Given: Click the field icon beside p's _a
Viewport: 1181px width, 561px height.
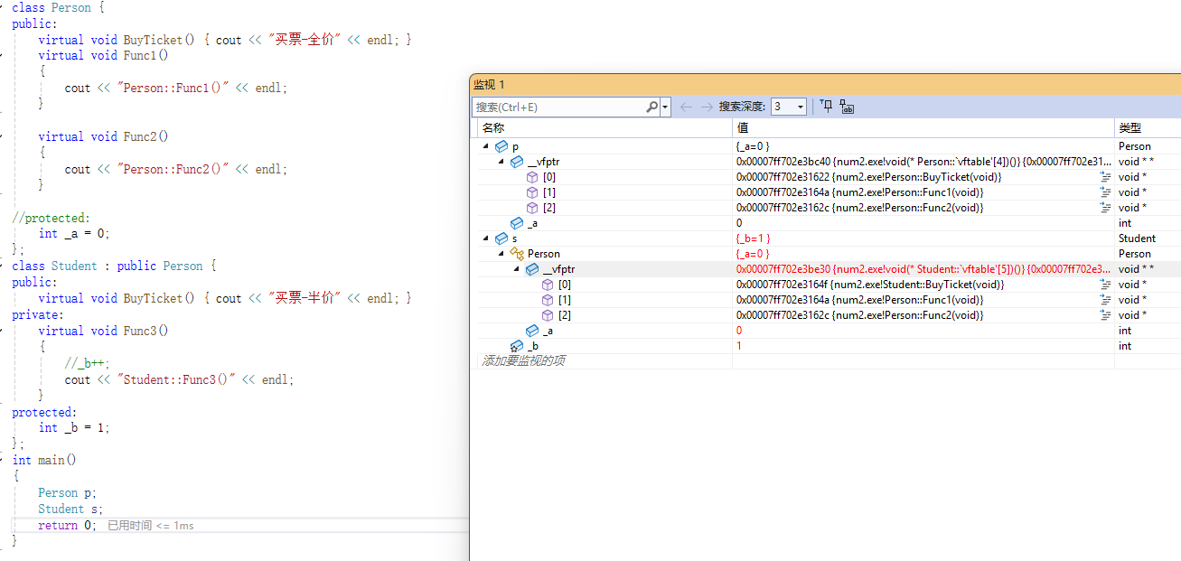Looking at the screenshot, I should pyautogui.click(x=517, y=223).
